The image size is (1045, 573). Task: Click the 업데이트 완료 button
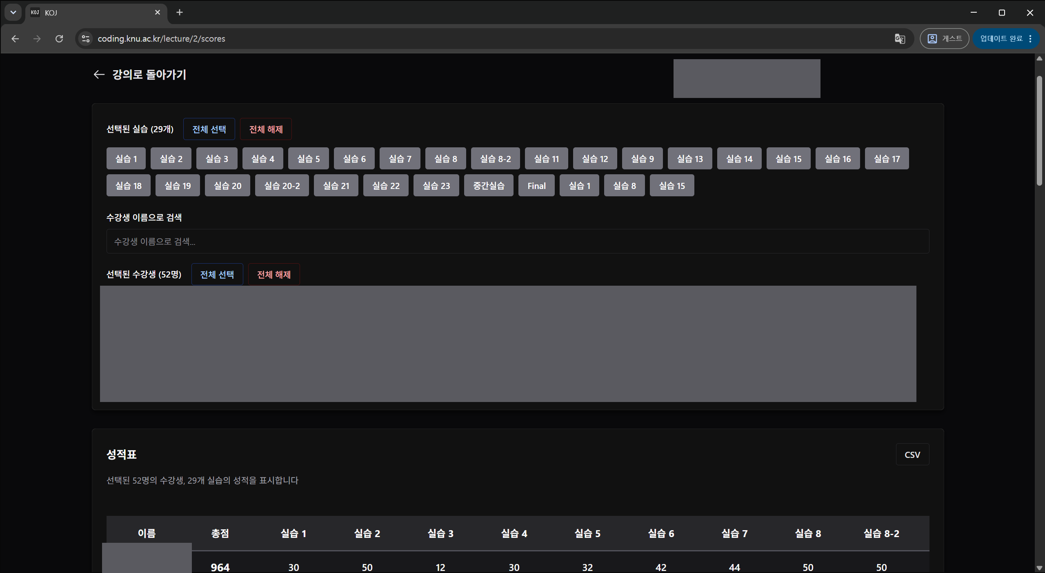pyautogui.click(x=1001, y=39)
